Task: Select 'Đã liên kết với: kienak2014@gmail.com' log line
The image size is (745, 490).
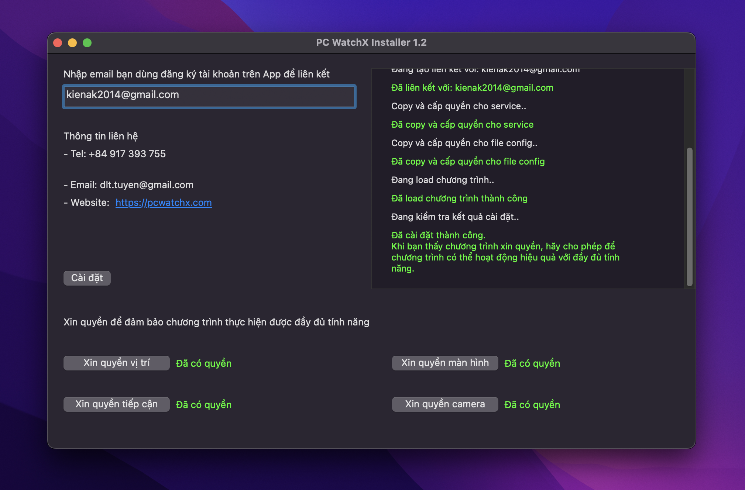Action: (x=472, y=87)
